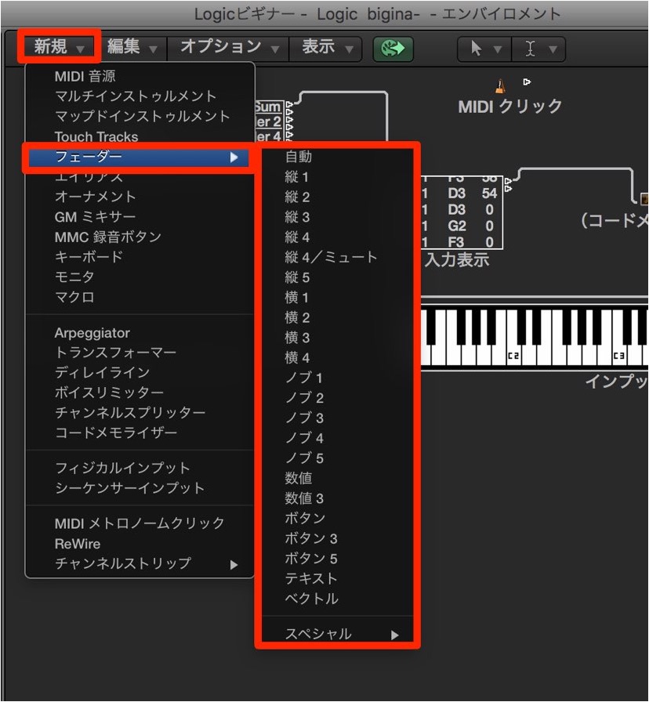Open the オプション menu
649x702 pixels.
[x=230, y=48]
